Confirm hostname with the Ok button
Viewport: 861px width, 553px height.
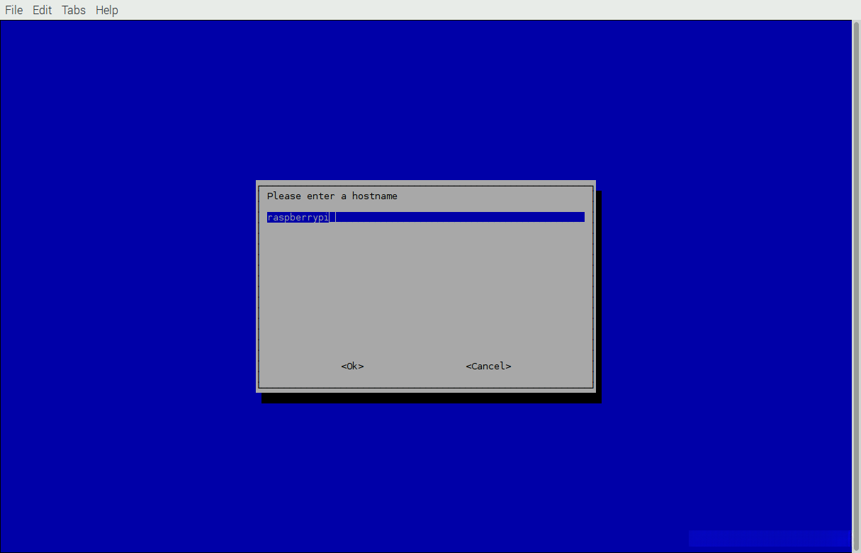click(352, 367)
